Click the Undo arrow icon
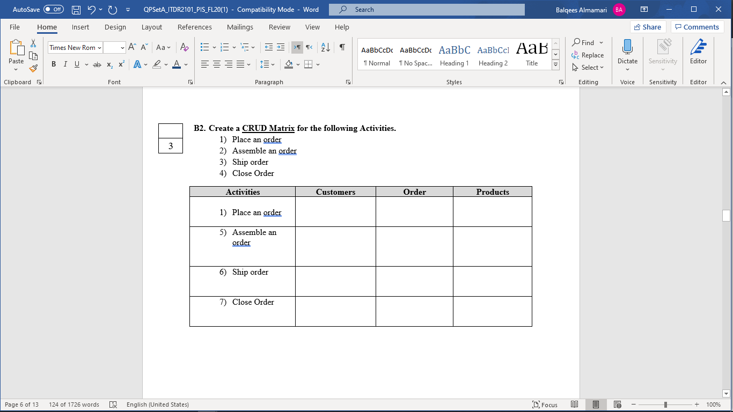 91,10
